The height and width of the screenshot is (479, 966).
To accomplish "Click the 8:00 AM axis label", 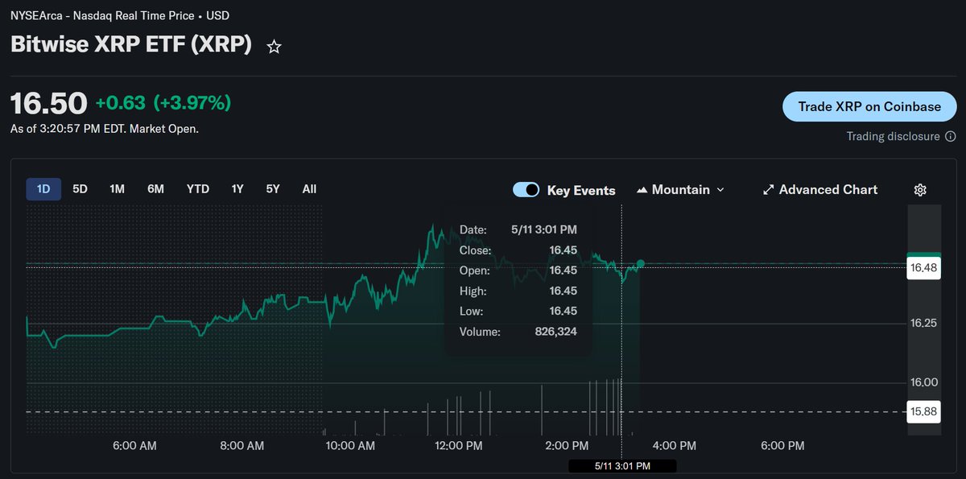I will [242, 445].
